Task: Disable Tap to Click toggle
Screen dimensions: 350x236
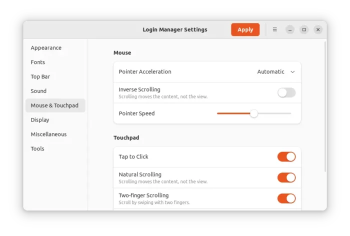Action: click(286, 156)
